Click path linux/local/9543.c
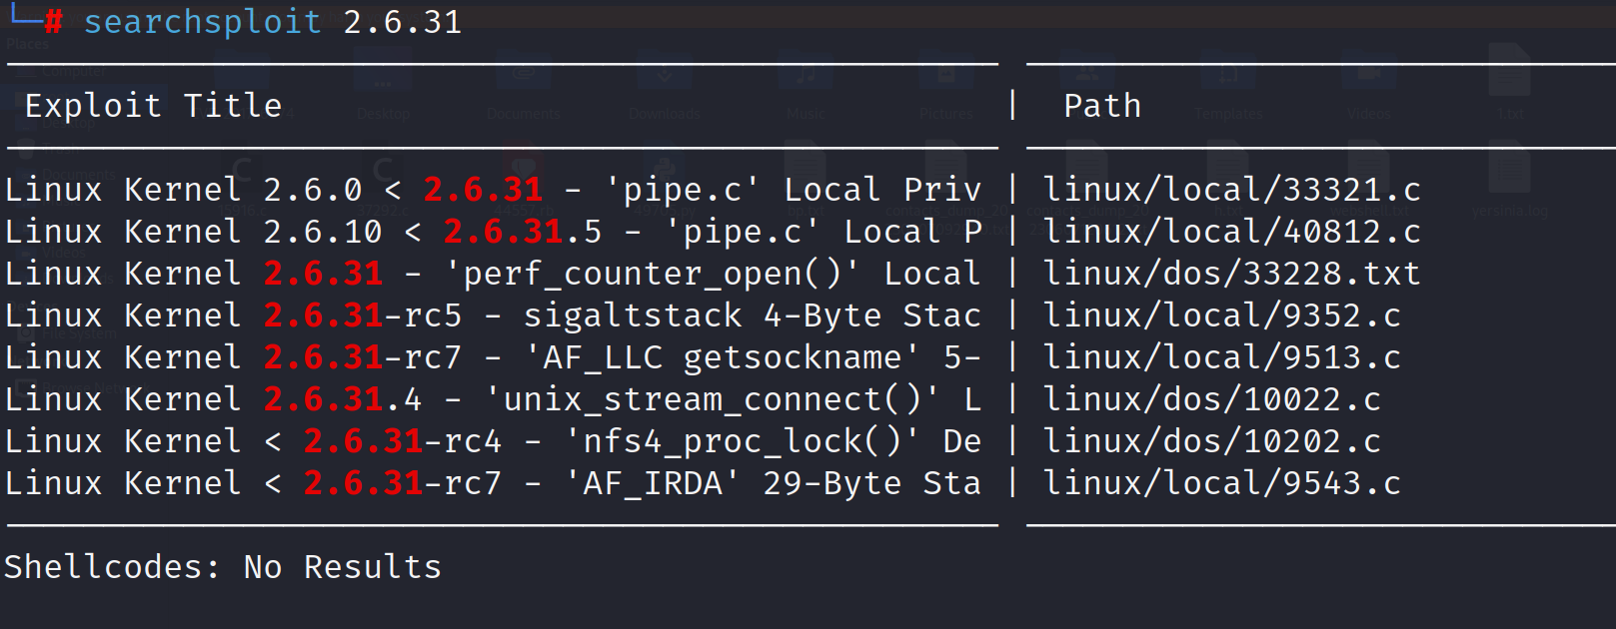 point(1221,483)
